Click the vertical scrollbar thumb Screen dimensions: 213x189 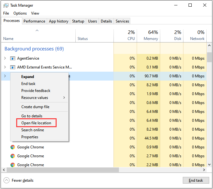pos(209,57)
